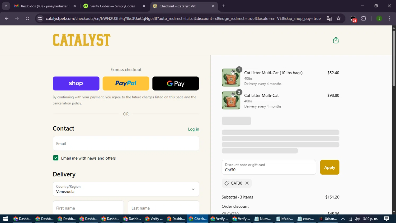Open a new browser tab
This screenshot has height=223, width=396.
pyautogui.click(x=224, y=6)
